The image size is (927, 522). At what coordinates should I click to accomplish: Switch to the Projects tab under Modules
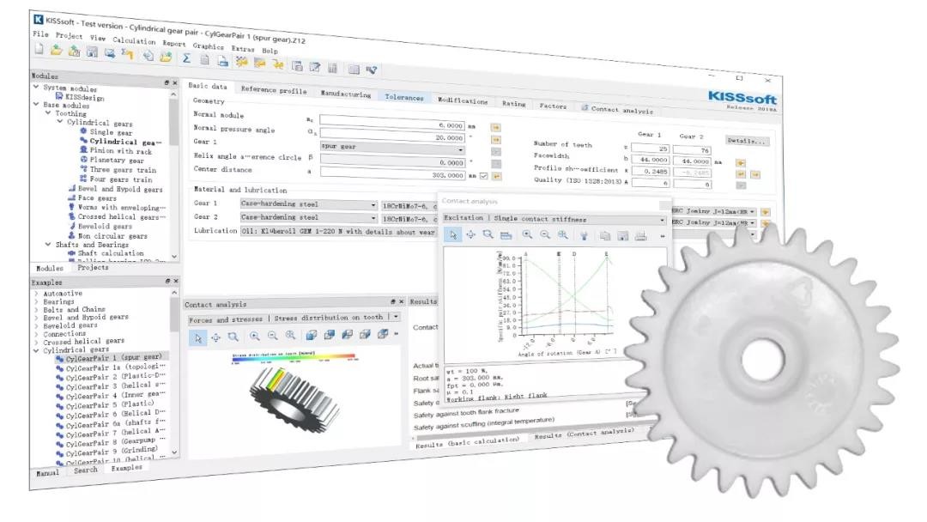click(93, 267)
